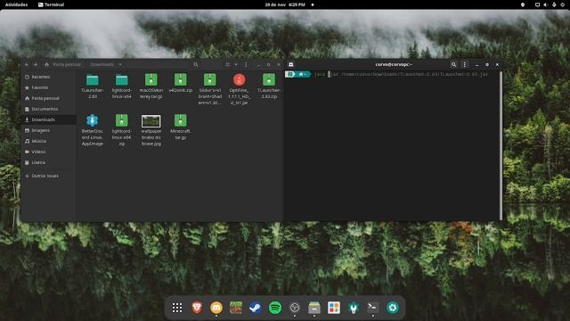
Task: Open the orange Discord-style app in dock
Action: 216,308
